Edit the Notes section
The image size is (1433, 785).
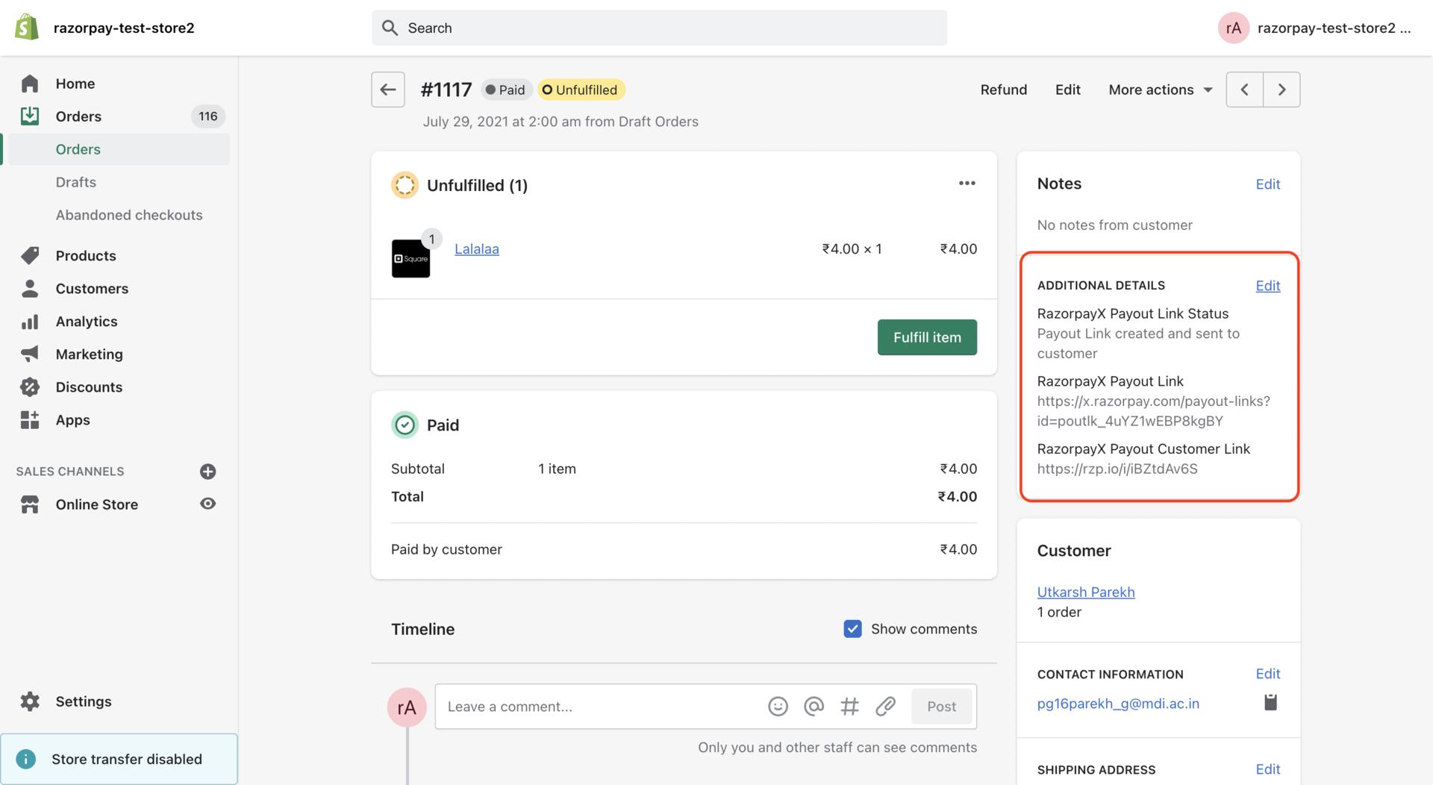(1267, 184)
